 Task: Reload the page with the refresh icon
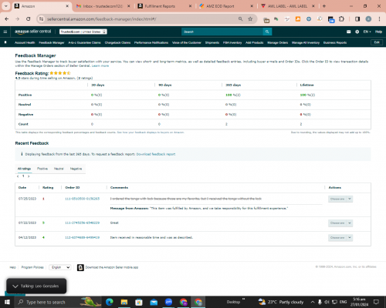(29, 19)
